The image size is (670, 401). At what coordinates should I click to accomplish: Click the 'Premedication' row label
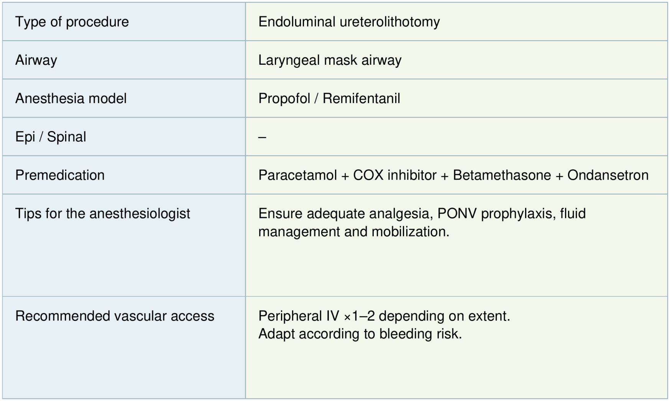click(60, 175)
